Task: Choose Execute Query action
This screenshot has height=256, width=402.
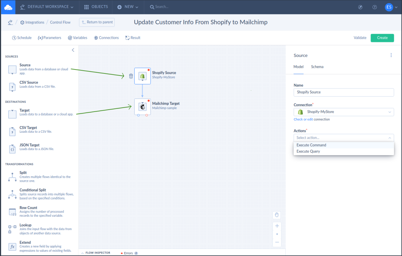Action: tap(344, 152)
